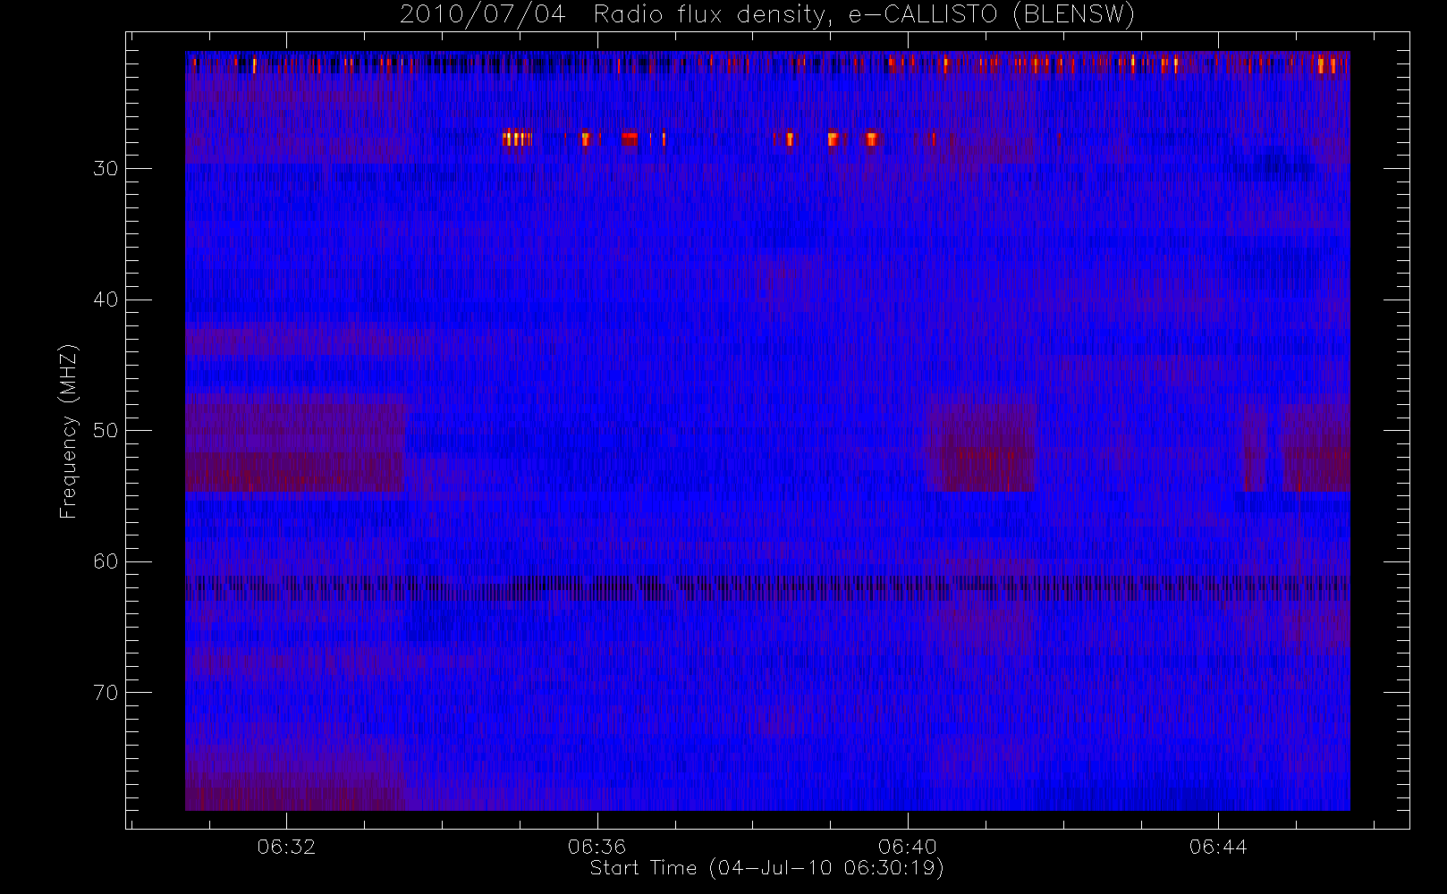Click the plot title 'Radio flux density, e-CALLISTO (BLENSW)'
Image resolution: width=1447 pixels, height=894 pixels.
point(864,15)
